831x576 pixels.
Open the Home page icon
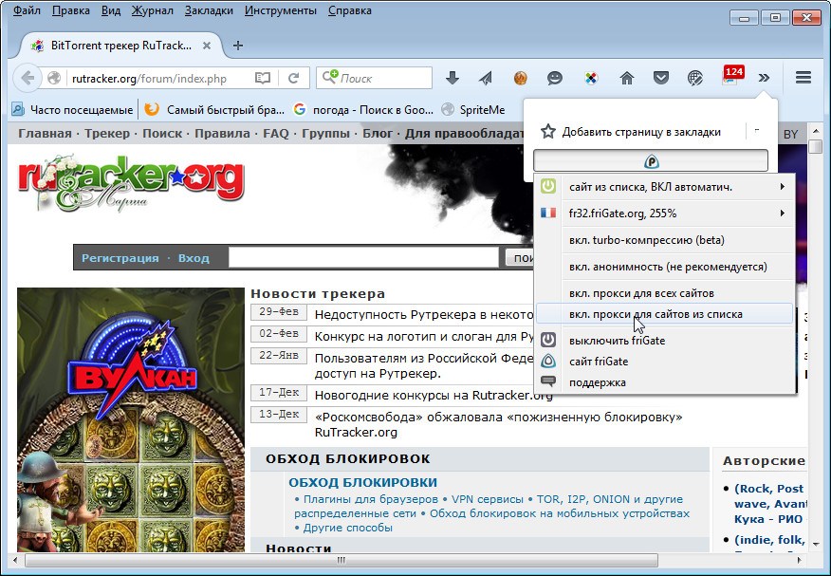pos(626,78)
